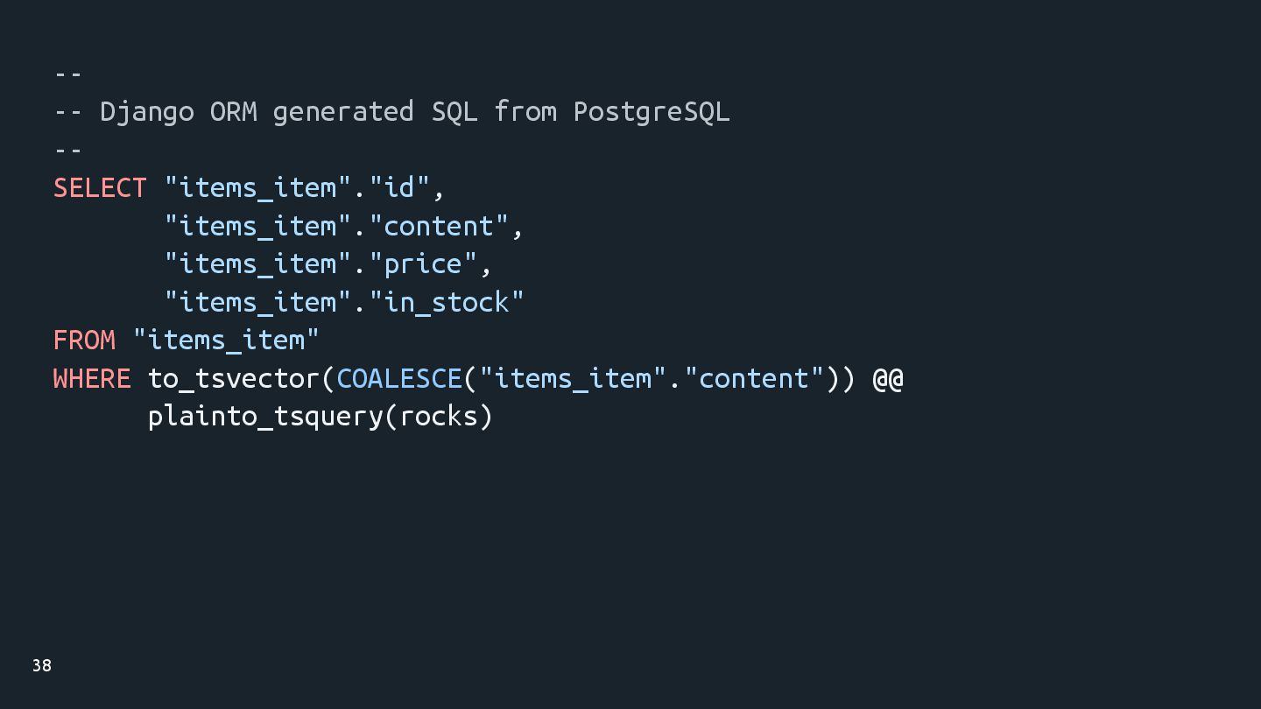Click the @@ match operator
Image resolution: width=1261 pixels, height=709 pixels.
pos(887,378)
